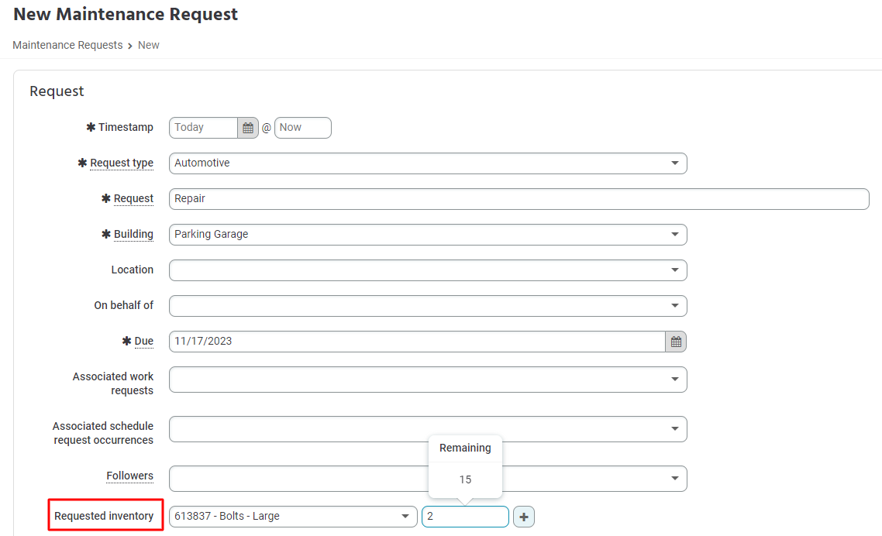Expand the Building dropdown

(x=674, y=235)
